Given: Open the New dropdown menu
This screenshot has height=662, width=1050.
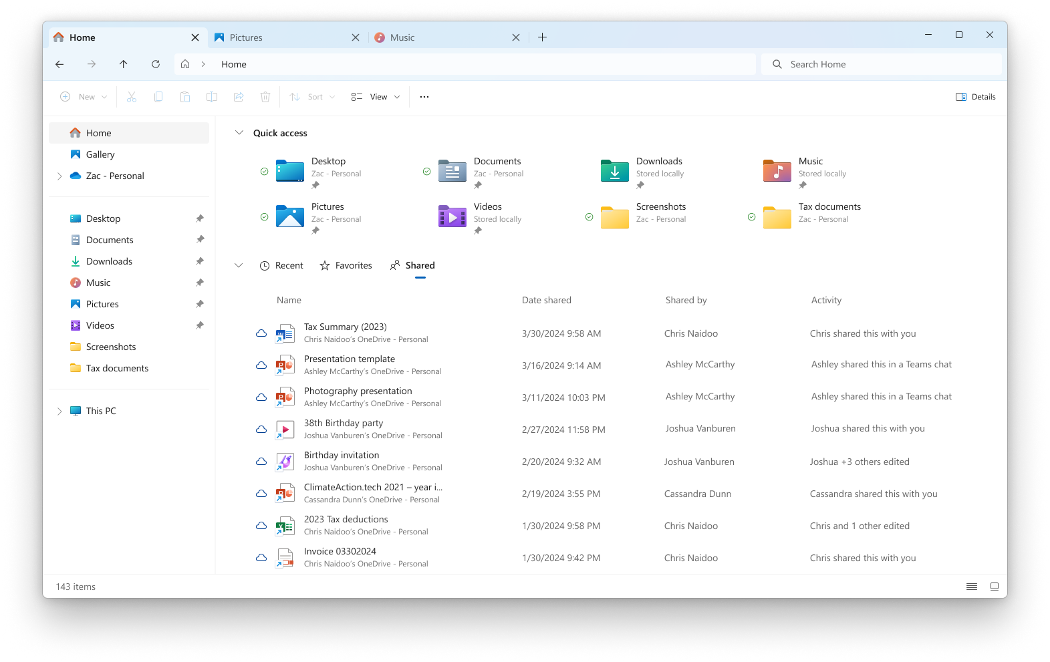Looking at the screenshot, I should tap(84, 97).
